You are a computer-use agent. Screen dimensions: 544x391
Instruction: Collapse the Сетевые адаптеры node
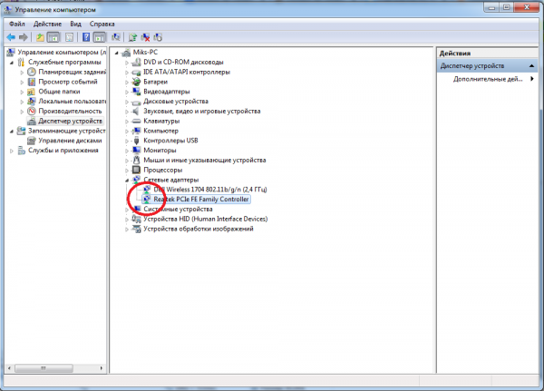coord(127,181)
